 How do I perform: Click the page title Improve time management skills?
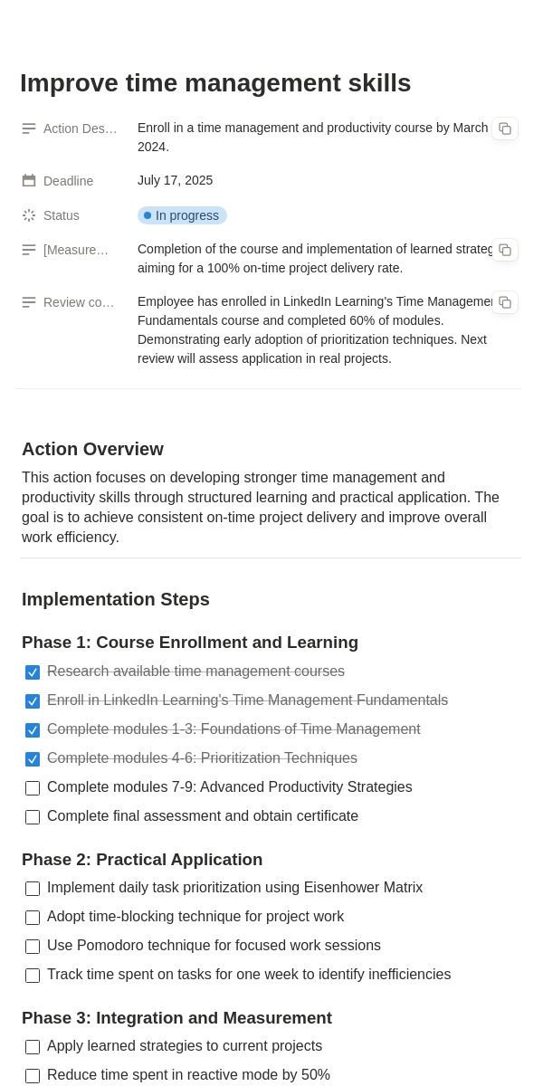[x=215, y=82]
